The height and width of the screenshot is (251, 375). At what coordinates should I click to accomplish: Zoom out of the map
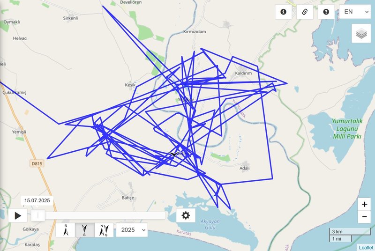coord(364,217)
